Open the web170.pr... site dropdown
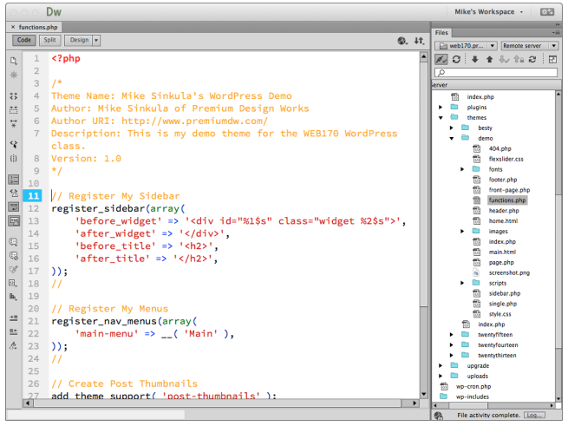Screen dimensions: 568x426 click(x=466, y=46)
